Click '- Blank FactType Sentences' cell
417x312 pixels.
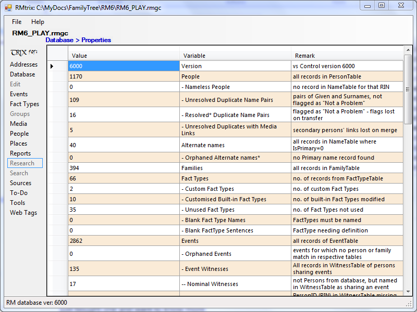click(236, 230)
